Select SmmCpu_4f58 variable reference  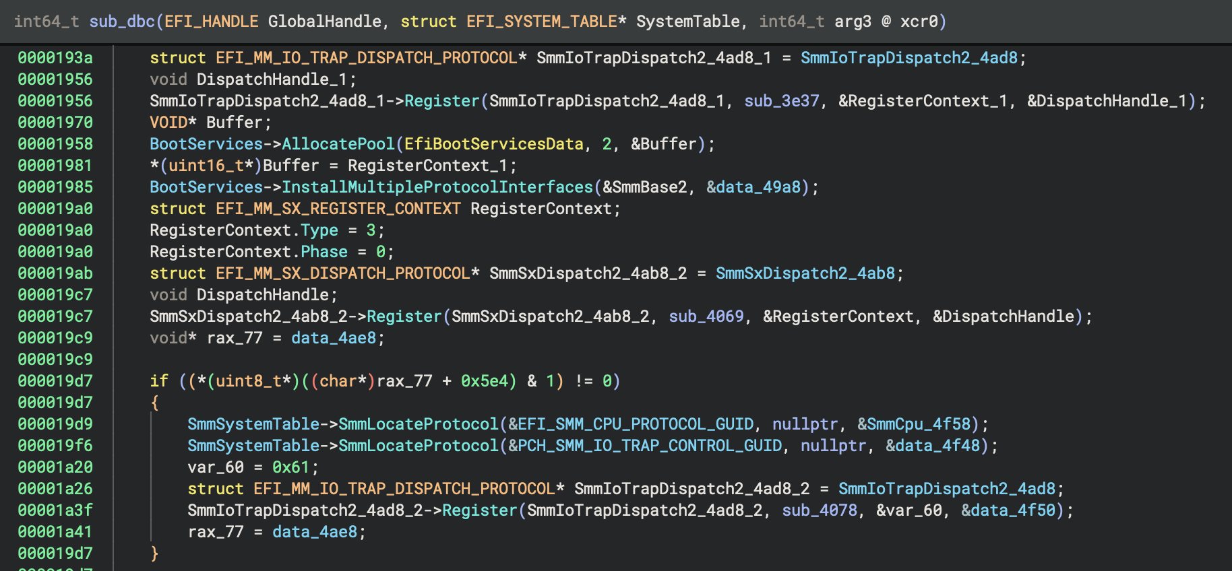[919, 424]
